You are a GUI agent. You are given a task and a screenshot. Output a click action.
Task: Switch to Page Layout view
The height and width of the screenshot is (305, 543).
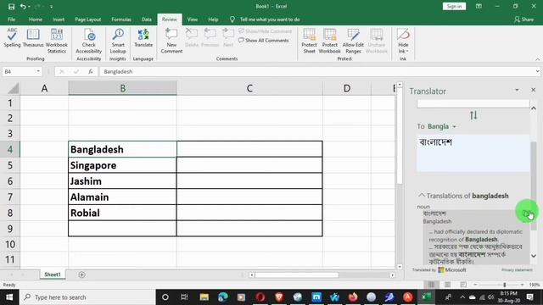[447, 285]
